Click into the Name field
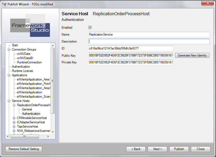Viewport: 216px width, 157px height. point(149,35)
